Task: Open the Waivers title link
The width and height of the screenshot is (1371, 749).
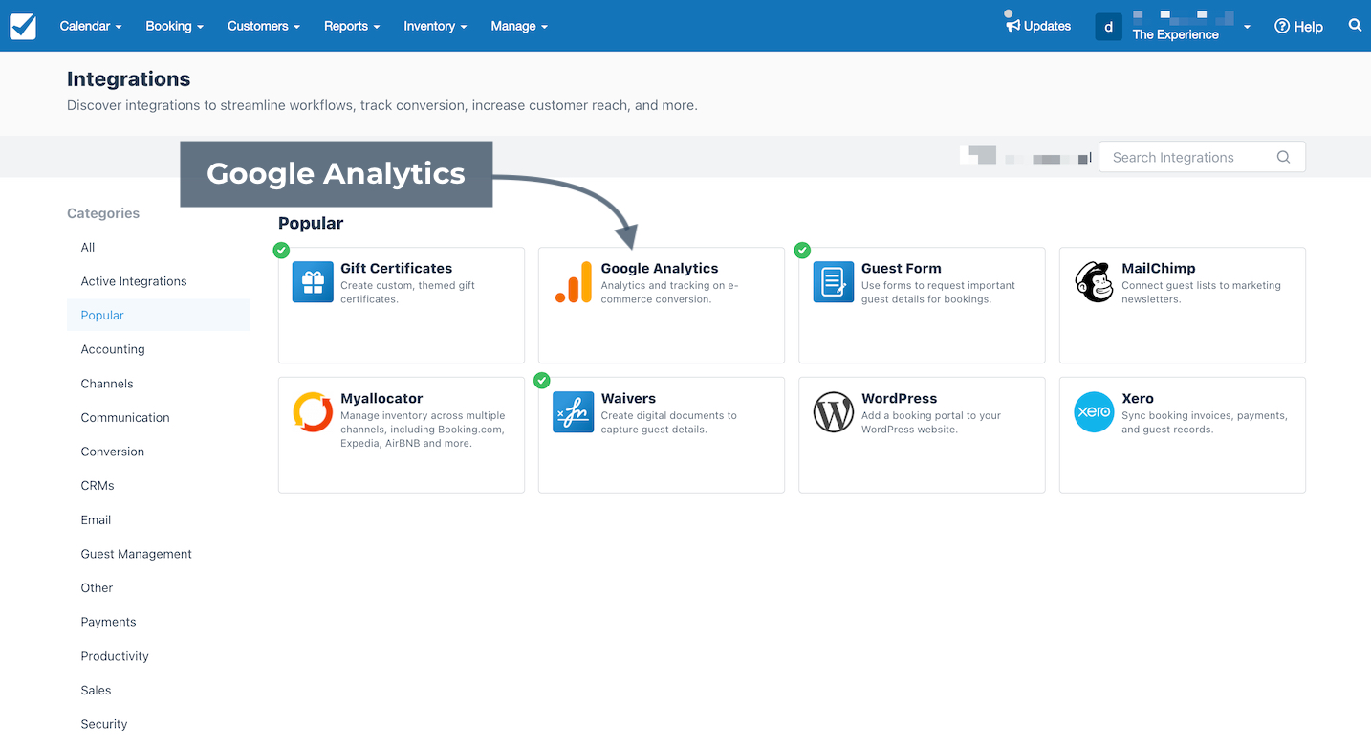Action: tap(628, 398)
